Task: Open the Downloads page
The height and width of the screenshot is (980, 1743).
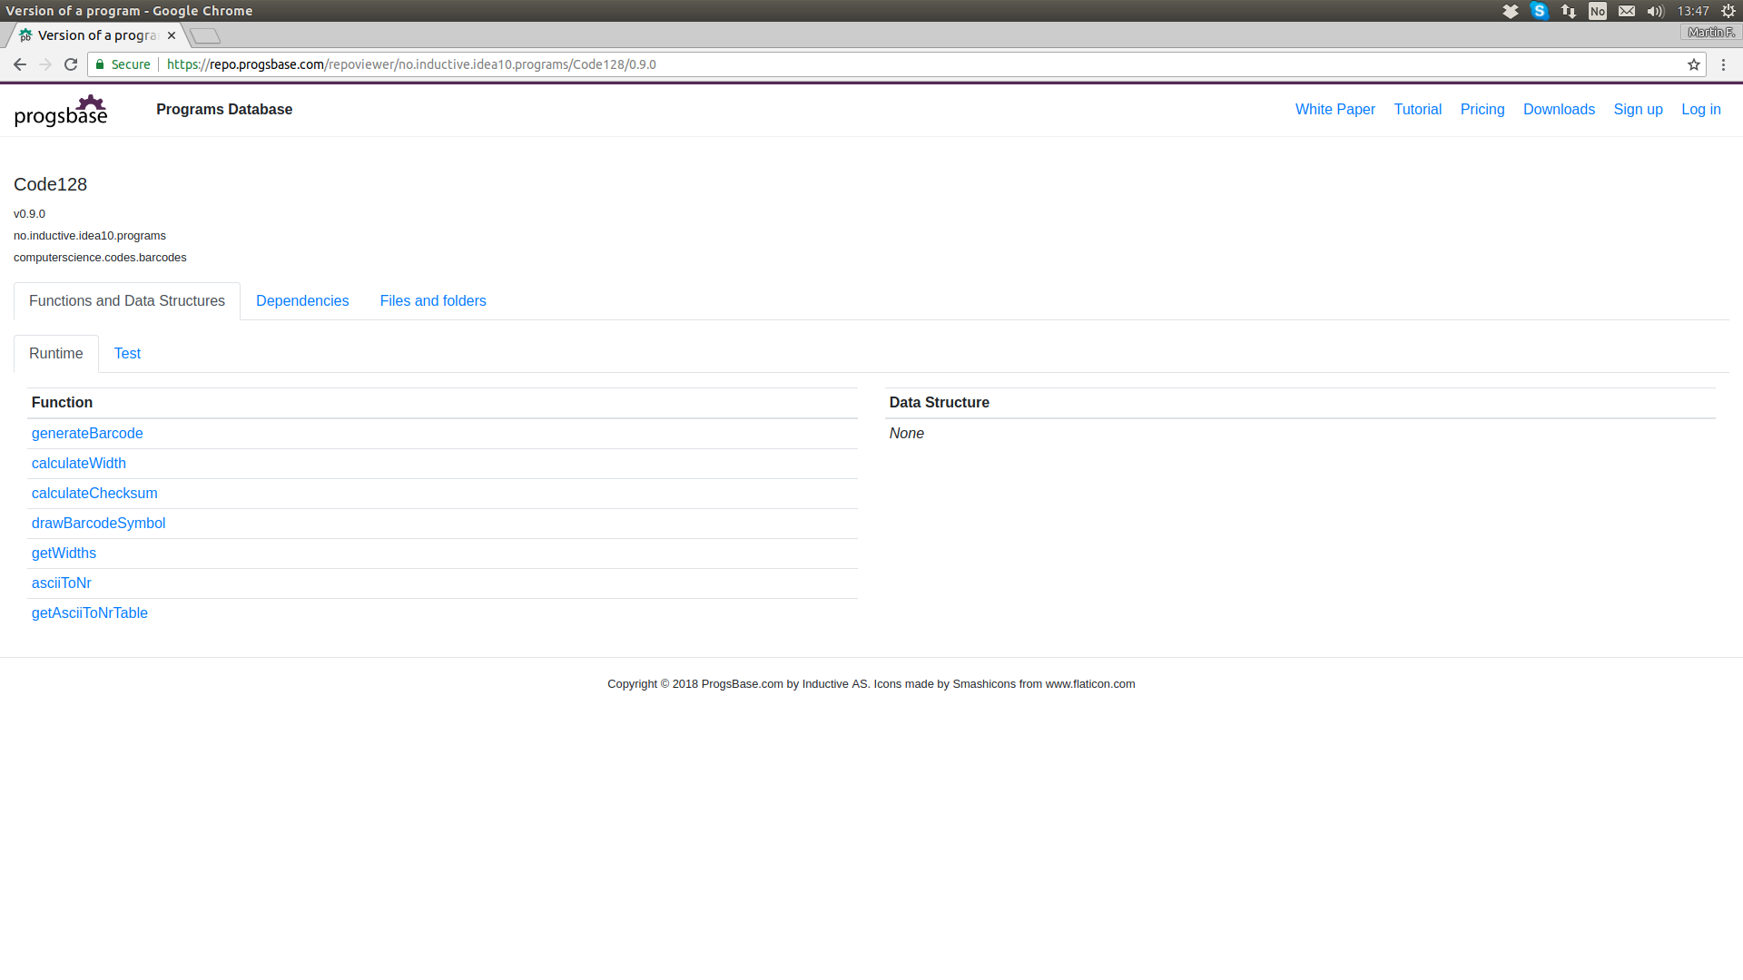Action: pyautogui.click(x=1559, y=109)
